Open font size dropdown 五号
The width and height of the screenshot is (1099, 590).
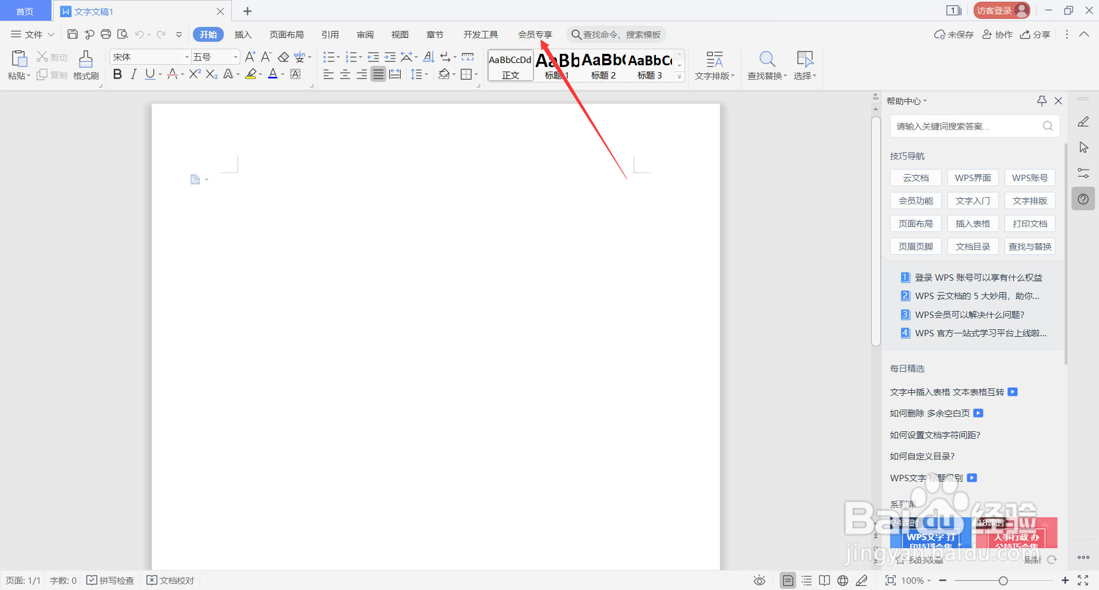[x=235, y=57]
